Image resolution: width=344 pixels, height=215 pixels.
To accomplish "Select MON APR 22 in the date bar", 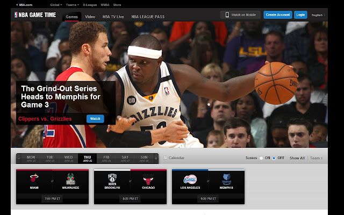I will [x=31, y=159].
